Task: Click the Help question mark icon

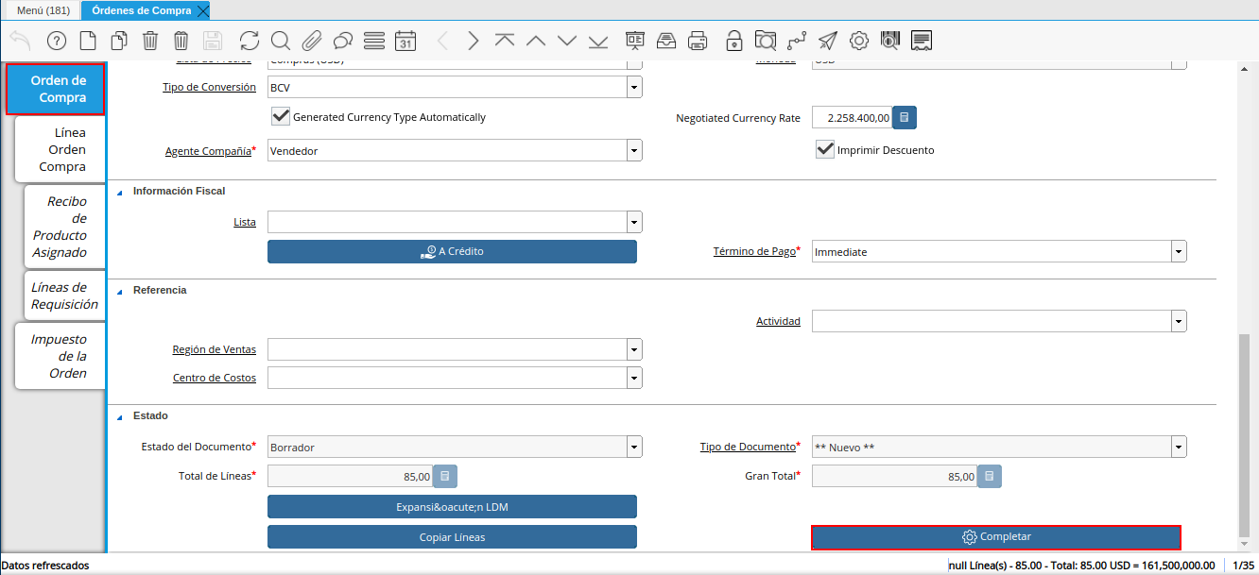Action: point(56,41)
